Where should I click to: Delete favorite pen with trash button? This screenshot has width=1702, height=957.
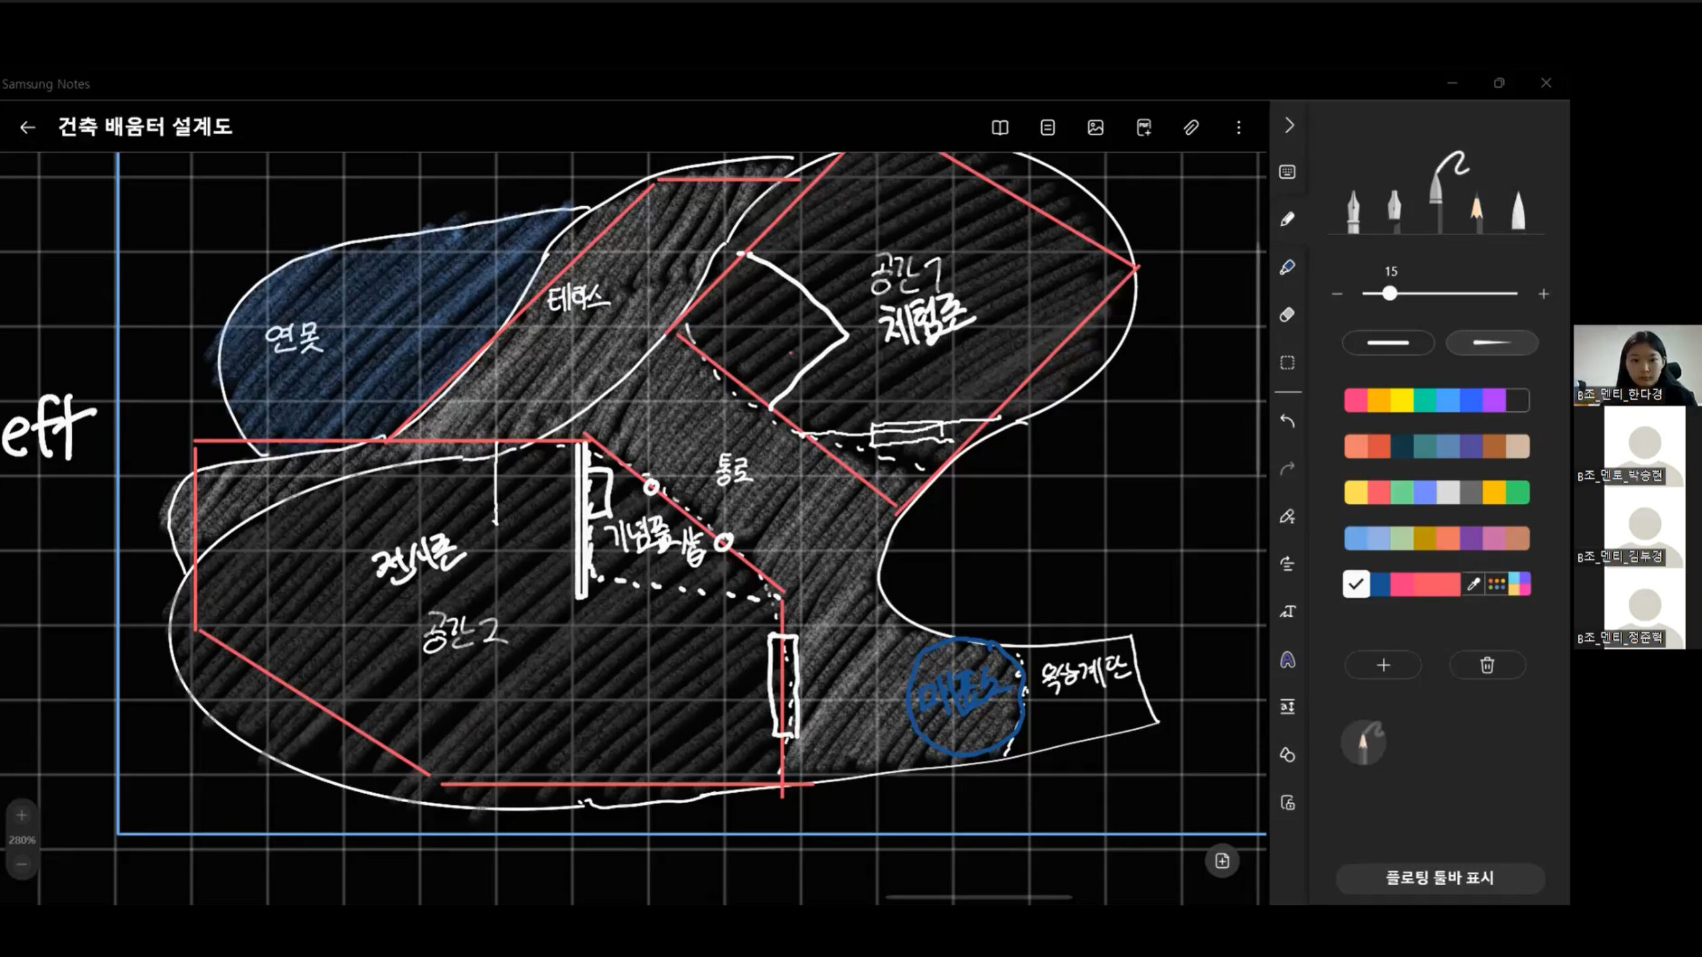[x=1487, y=665]
